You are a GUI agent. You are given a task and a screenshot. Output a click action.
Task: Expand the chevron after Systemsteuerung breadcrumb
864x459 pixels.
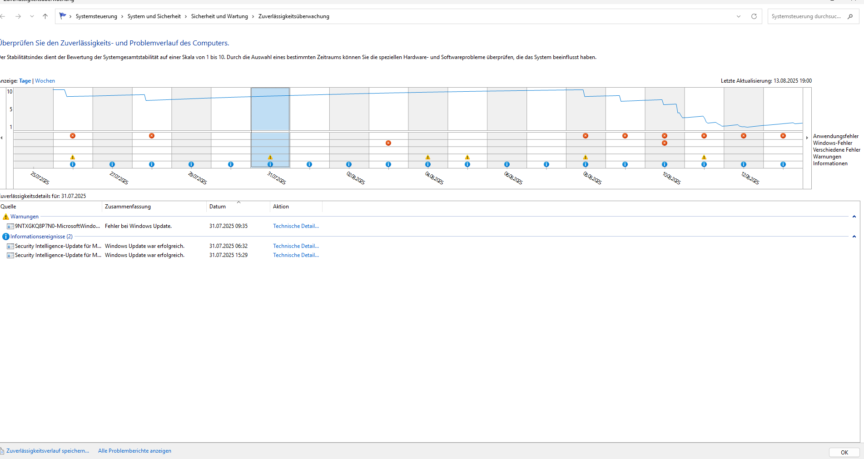122,16
